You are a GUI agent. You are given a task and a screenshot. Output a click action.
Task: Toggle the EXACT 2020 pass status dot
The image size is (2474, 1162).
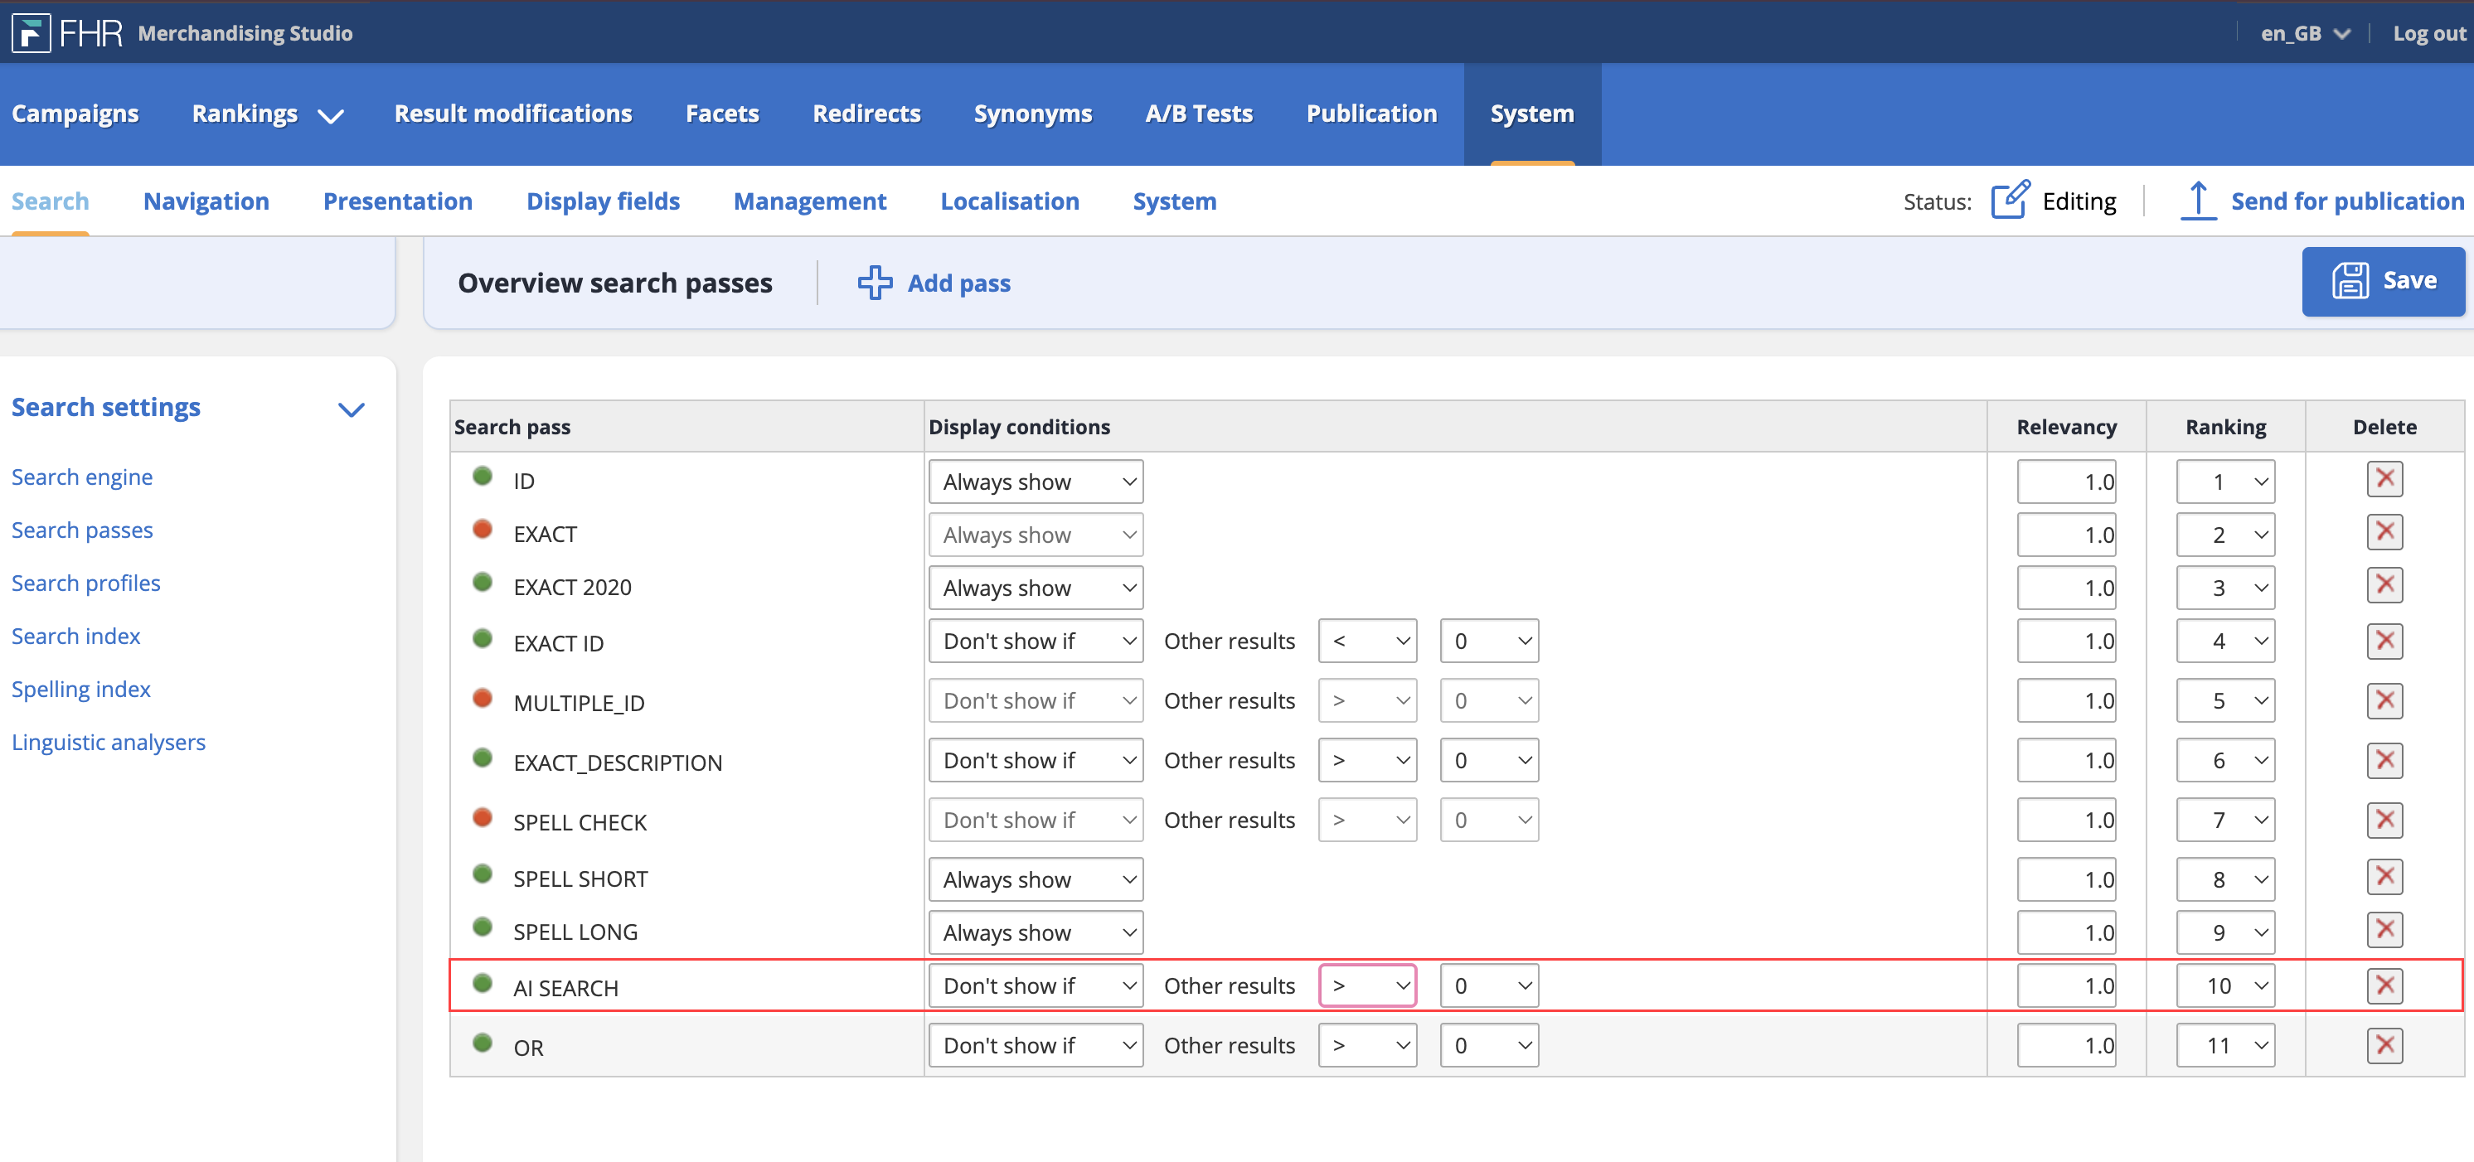coord(483,581)
